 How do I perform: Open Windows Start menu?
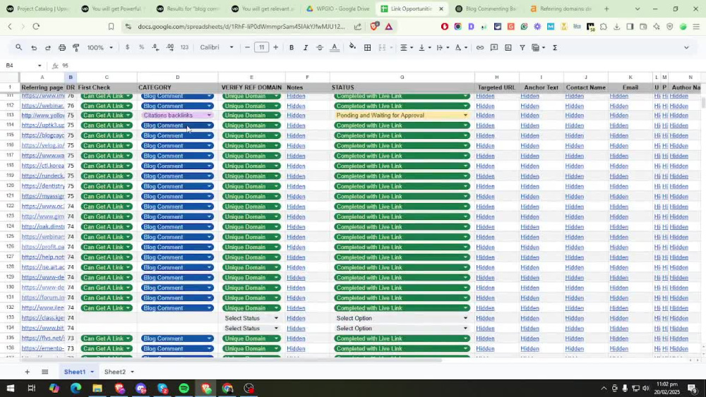pos(10,388)
